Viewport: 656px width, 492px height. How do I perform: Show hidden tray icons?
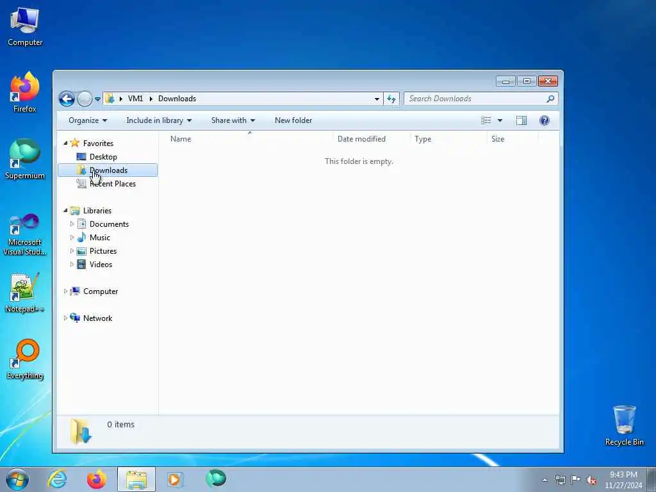tap(545, 480)
